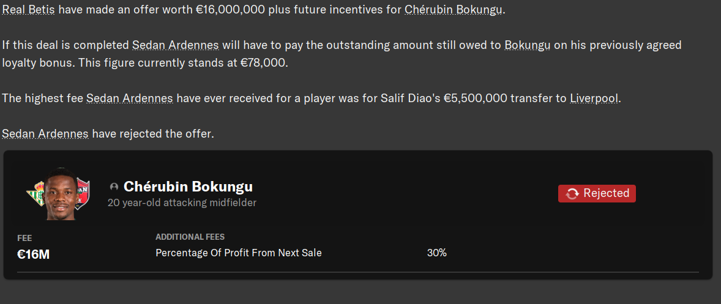Click Chérubin Bokungu link in offer sentence
The height and width of the screenshot is (304, 721).
(x=454, y=10)
